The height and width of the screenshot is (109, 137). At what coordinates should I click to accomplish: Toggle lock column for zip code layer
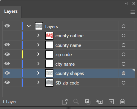pos(17,54)
